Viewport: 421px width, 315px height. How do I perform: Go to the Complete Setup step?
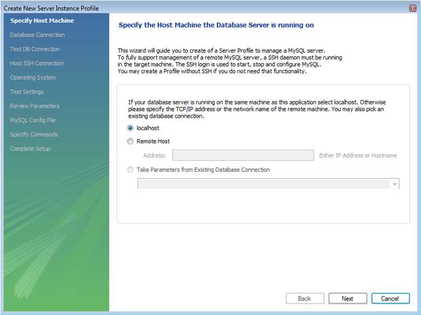30,149
